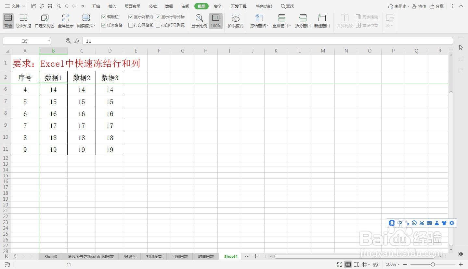Open the 数据 ribbon tab
This screenshot has height=269, width=468.
pyautogui.click(x=169, y=6)
